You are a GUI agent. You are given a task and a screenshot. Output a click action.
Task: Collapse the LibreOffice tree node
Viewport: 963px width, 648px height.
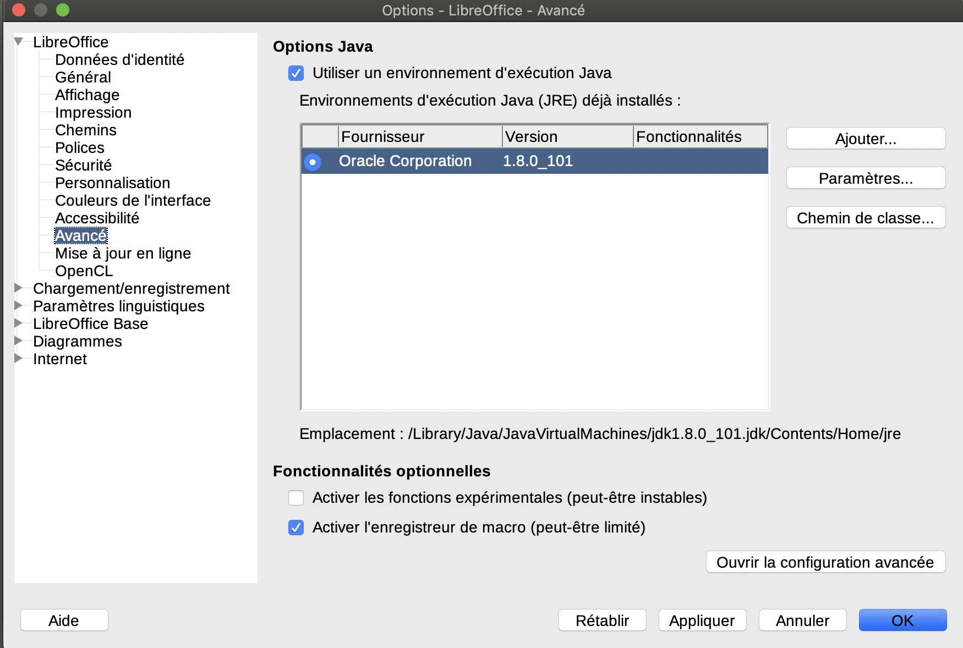[x=19, y=41]
